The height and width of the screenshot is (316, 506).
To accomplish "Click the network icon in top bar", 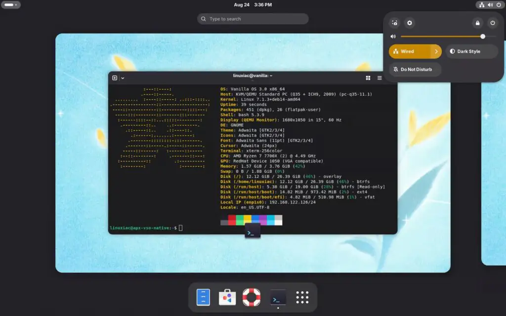I will (x=481, y=5).
